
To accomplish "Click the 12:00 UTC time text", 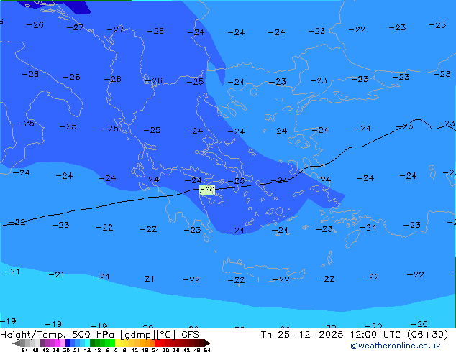I will [x=376, y=335].
